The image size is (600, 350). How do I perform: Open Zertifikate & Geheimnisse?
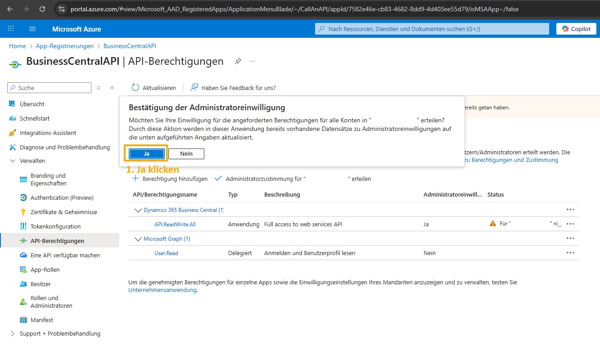(64, 212)
